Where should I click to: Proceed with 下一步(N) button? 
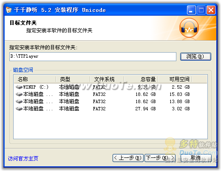coord(160,158)
